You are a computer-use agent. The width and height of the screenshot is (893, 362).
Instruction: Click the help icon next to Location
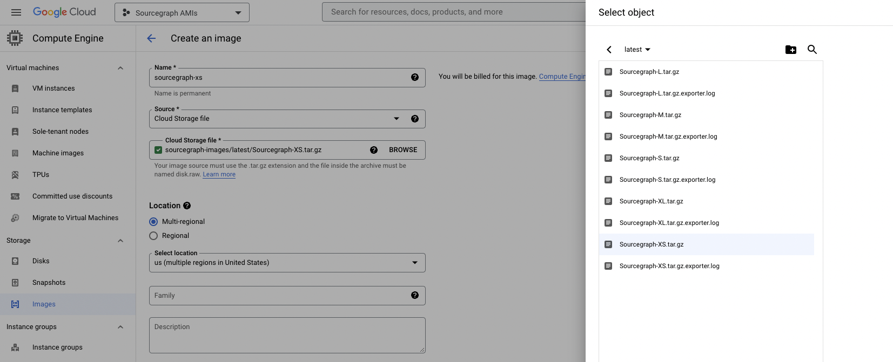pyautogui.click(x=187, y=206)
